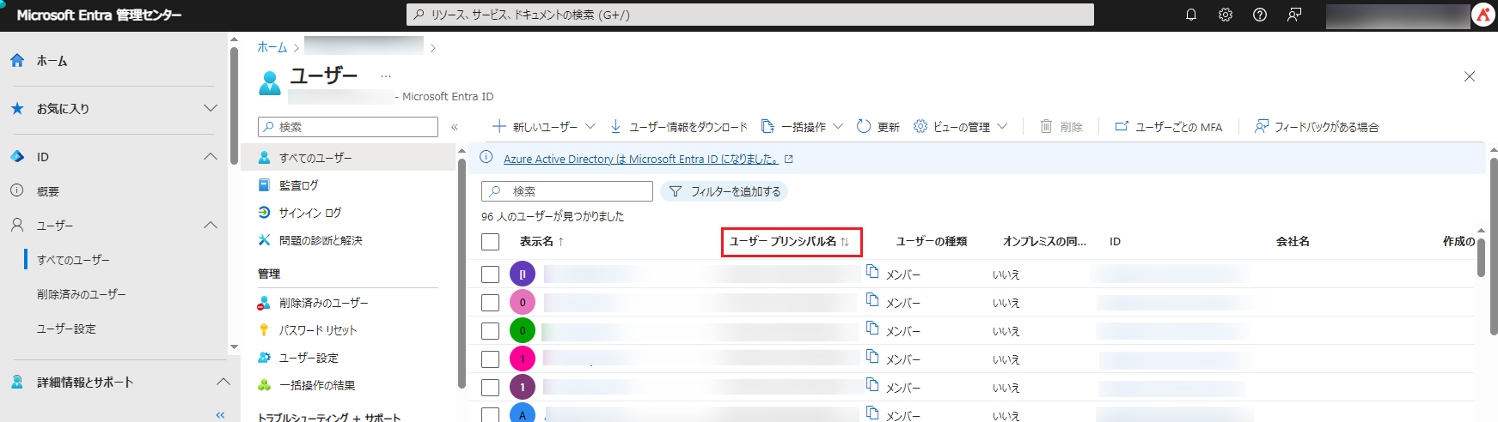The width and height of the screenshot is (1498, 422).
Task: Open 問題の診断と解決
Action: [321, 240]
